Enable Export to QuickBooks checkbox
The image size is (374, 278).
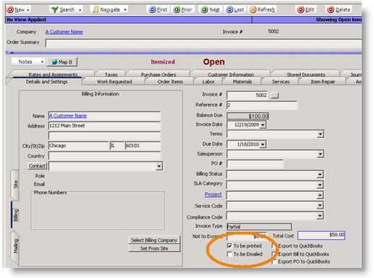[x=274, y=246]
